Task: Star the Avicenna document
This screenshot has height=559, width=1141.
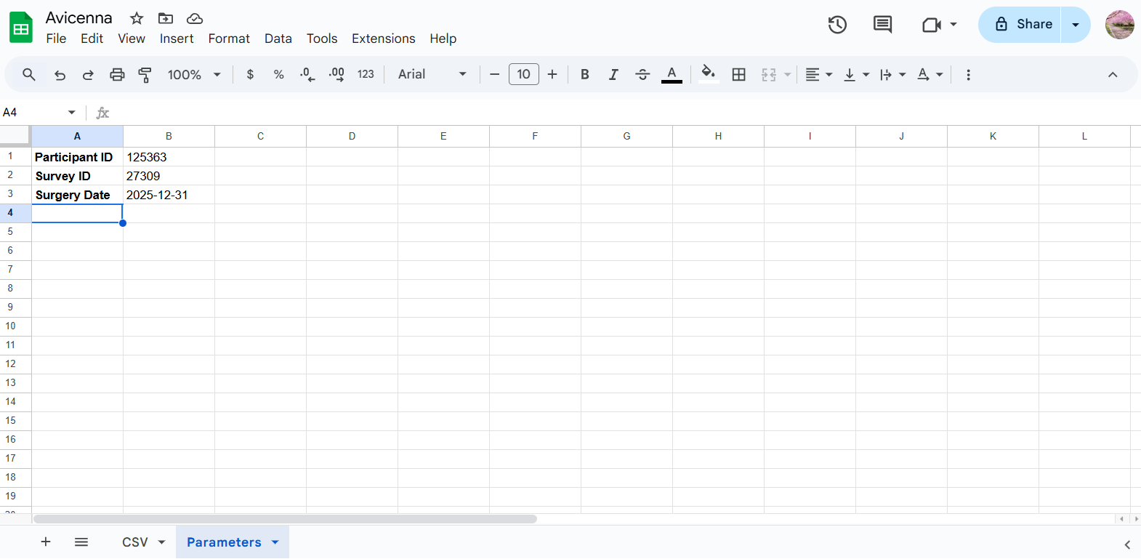Action: tap(137, 18)
